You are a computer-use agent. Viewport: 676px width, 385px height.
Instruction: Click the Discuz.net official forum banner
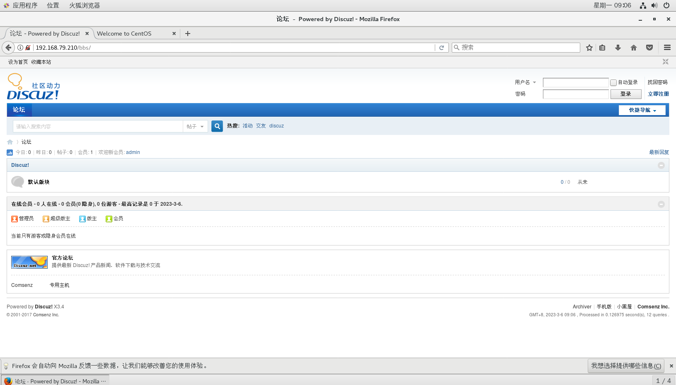[x=29, y=262]
